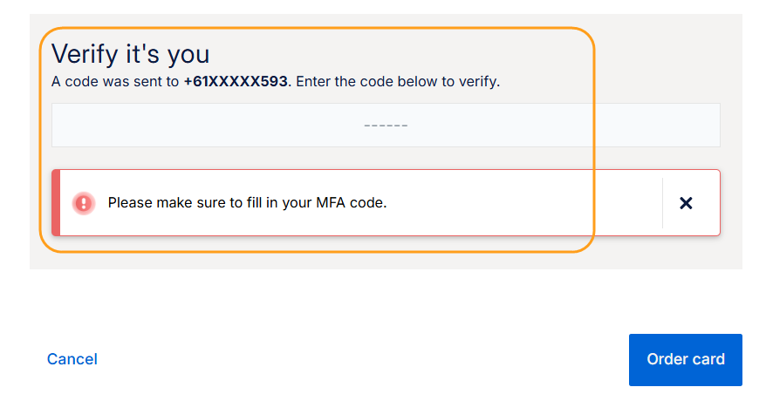This screenshot has height=394, width=766.
Task: Click the 'Please make sure' error message text
Action: point(247,203)
